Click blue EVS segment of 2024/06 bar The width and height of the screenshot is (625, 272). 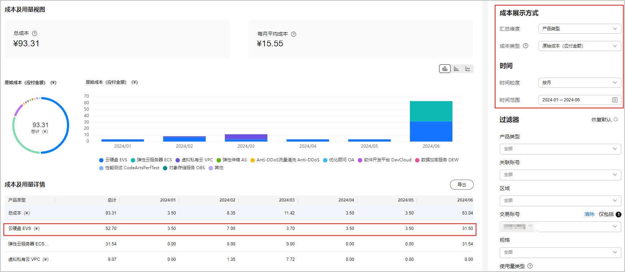431,132
